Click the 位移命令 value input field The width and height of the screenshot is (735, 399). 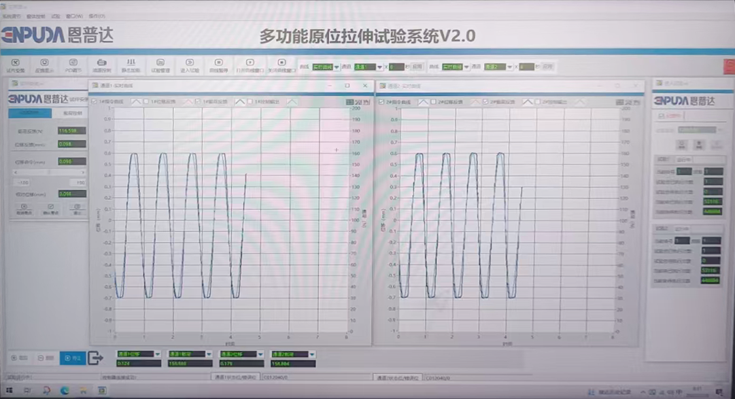coord(72,162)
